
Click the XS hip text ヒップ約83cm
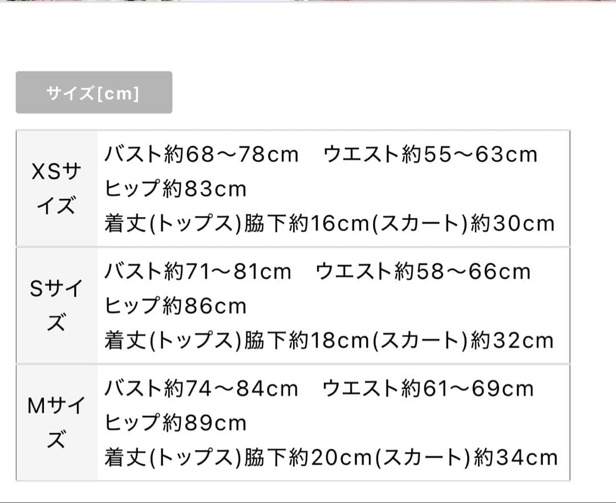[x=176, y=188]
